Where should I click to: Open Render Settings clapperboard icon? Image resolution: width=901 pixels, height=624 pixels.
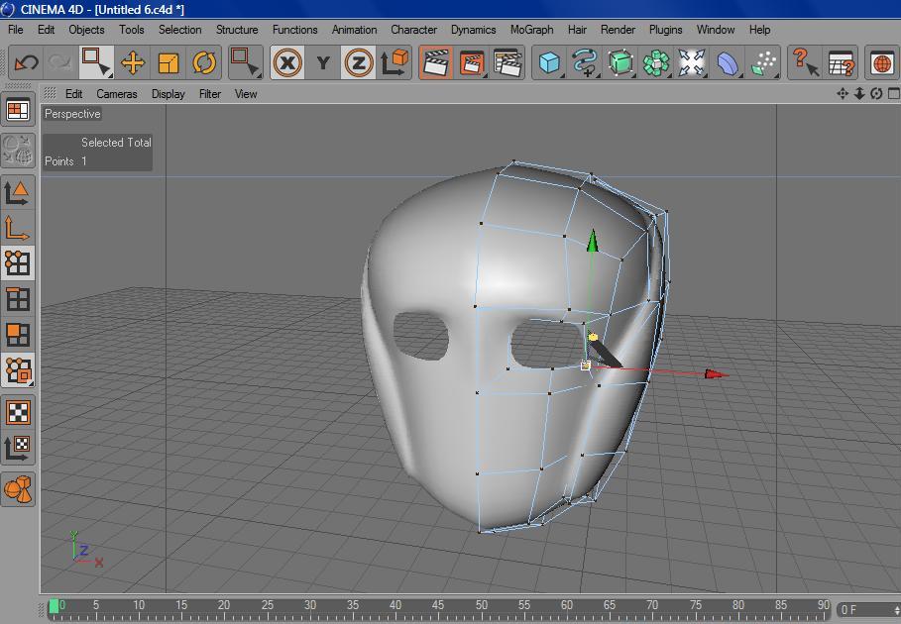pyautogui.click(x=507, y=62)
